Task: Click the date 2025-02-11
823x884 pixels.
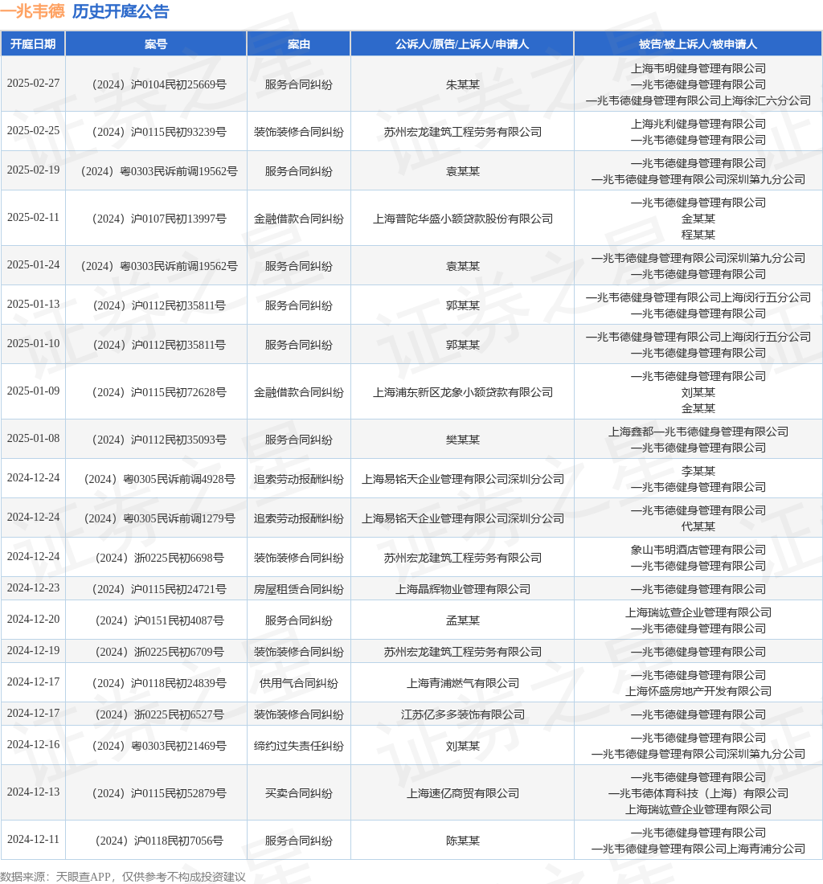Action: tap(33, 217)
